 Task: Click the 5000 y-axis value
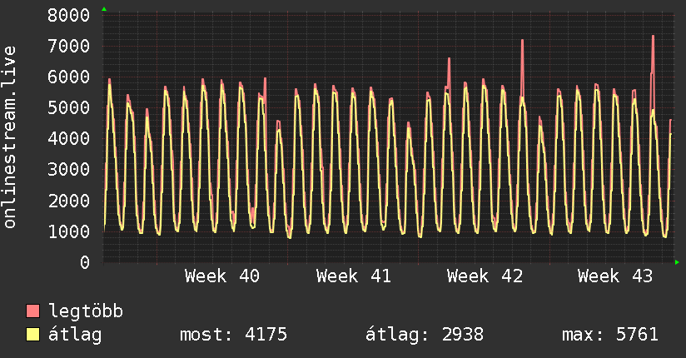coord(69,107)
